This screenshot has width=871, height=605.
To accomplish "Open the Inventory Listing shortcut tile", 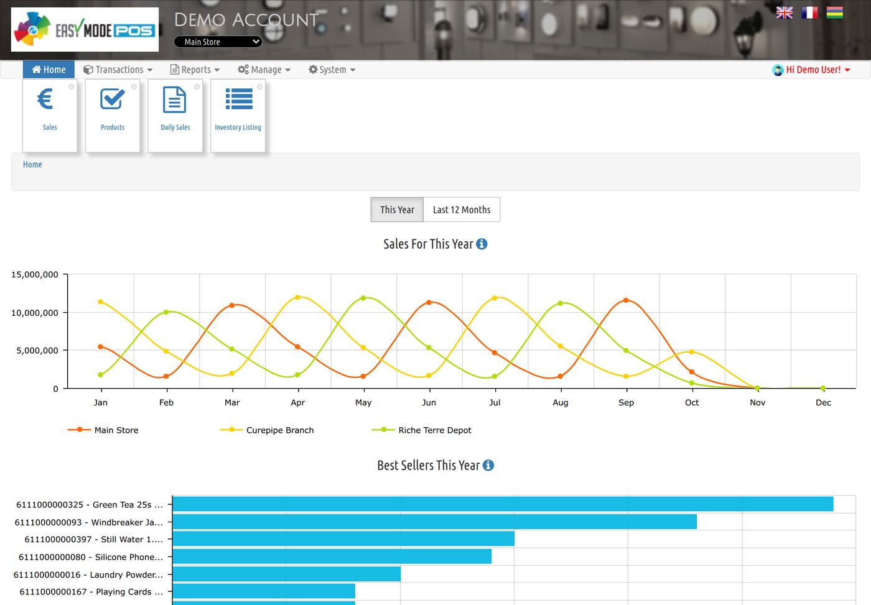I will pos(238,116).
